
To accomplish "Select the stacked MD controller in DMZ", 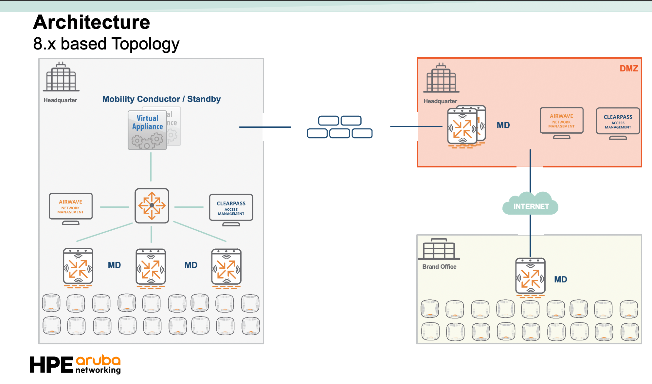I will tap(466, 127).
